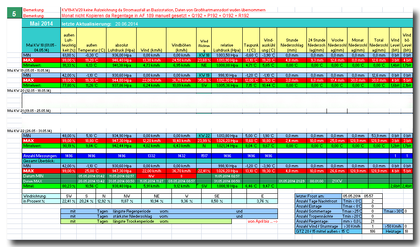
Task: Select the 'längste Regenperiode' cell
Action: 132,211
